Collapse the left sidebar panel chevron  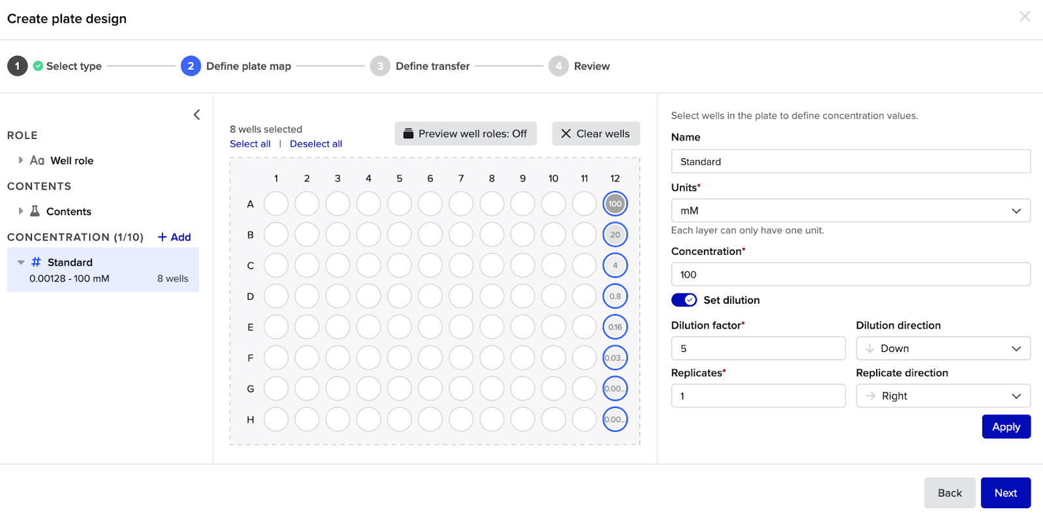(x=196, y=115)
